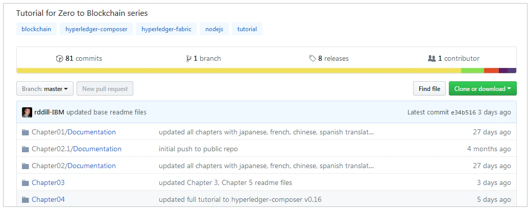Open the 1 contributor link
Image resolution: width=529 pixels, height=210 pixels.
453,59
